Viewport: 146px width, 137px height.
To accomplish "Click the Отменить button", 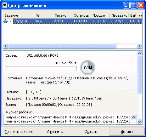I will [55, 132].
